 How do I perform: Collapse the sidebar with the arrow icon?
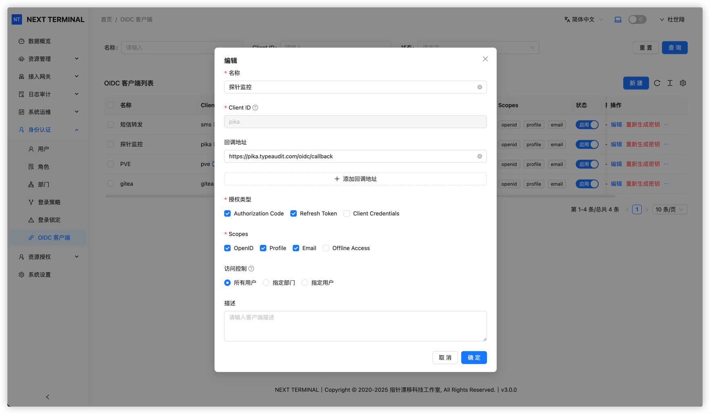point(48,397)
